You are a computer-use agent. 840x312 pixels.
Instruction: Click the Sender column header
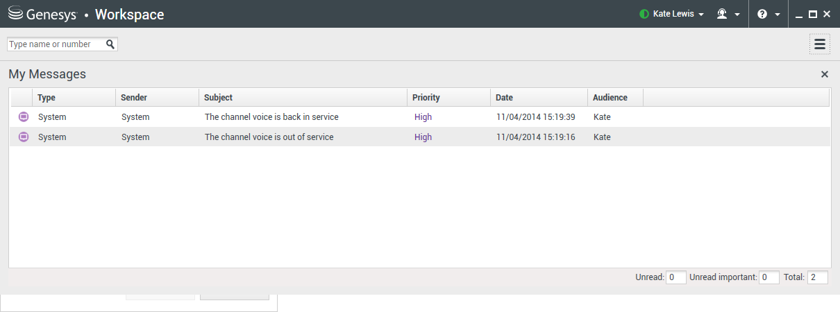pos(134,98)
